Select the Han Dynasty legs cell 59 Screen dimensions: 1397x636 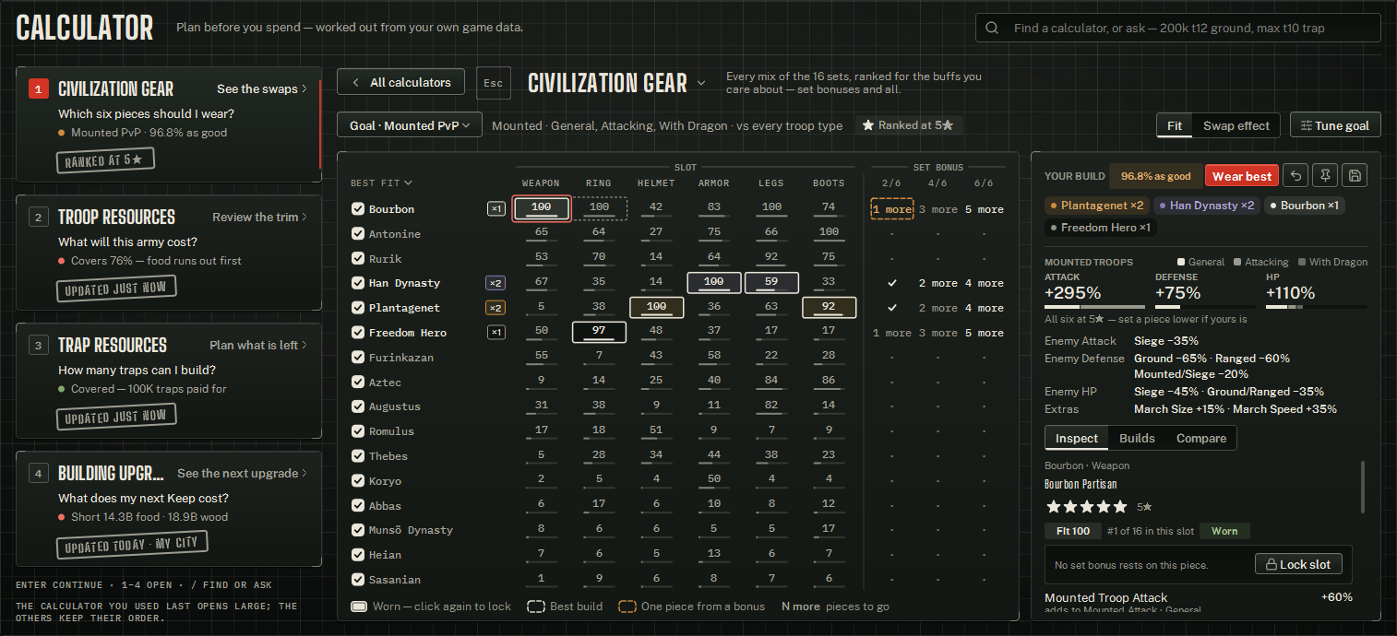click(x=771, y=283)
